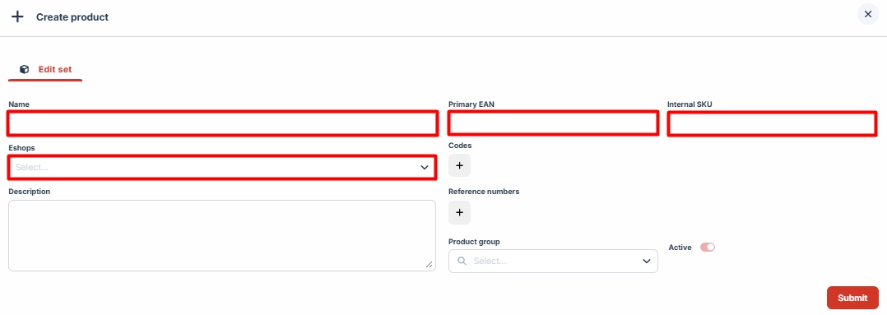
Task: Focus the Name input field
Action: pyautogui.click(x=222, y=123)
